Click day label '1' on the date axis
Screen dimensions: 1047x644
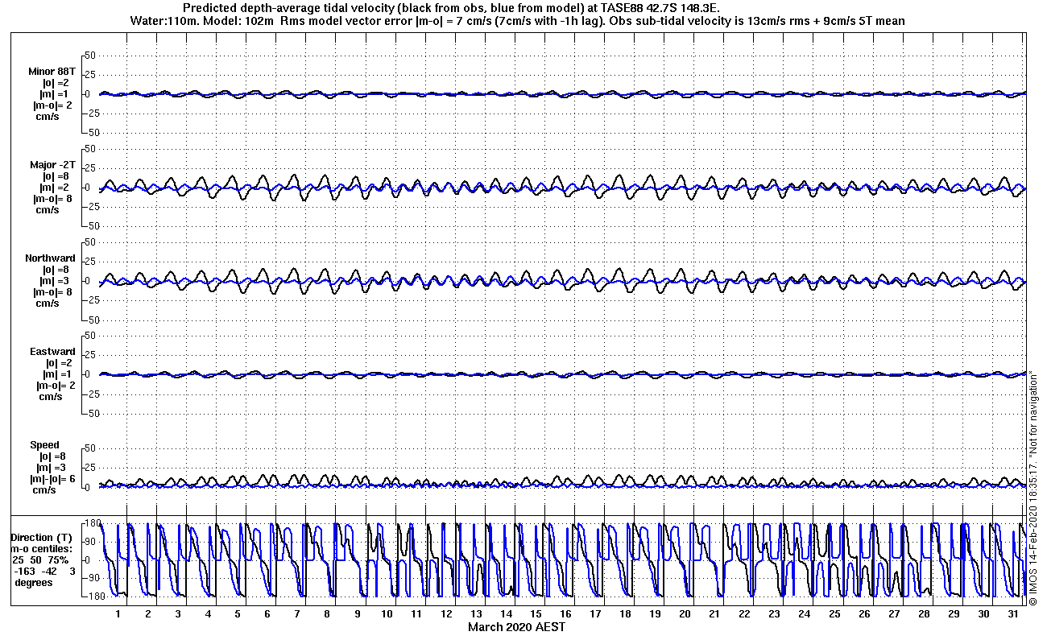click(x=118, y=613)
